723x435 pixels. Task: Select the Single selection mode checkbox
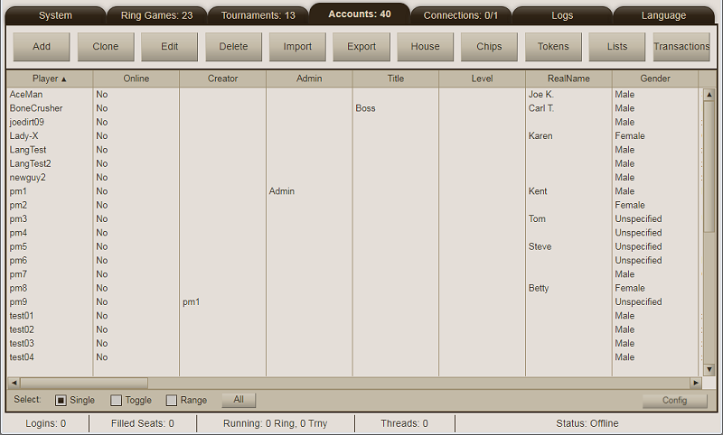61,401
